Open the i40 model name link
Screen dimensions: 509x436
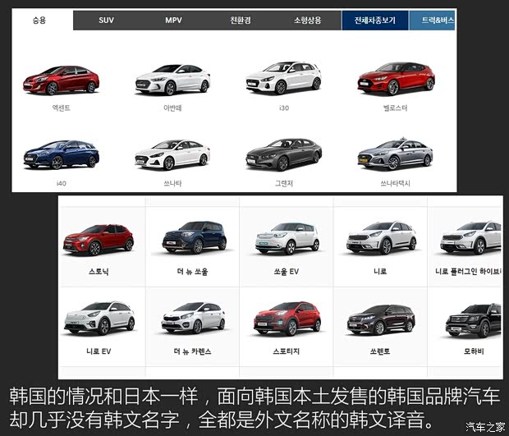(x=61, y=183)
